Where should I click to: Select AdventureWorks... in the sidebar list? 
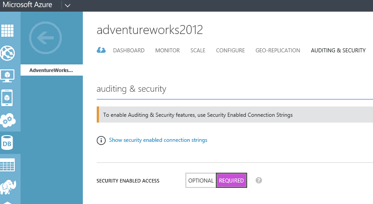tap(51, 70)
